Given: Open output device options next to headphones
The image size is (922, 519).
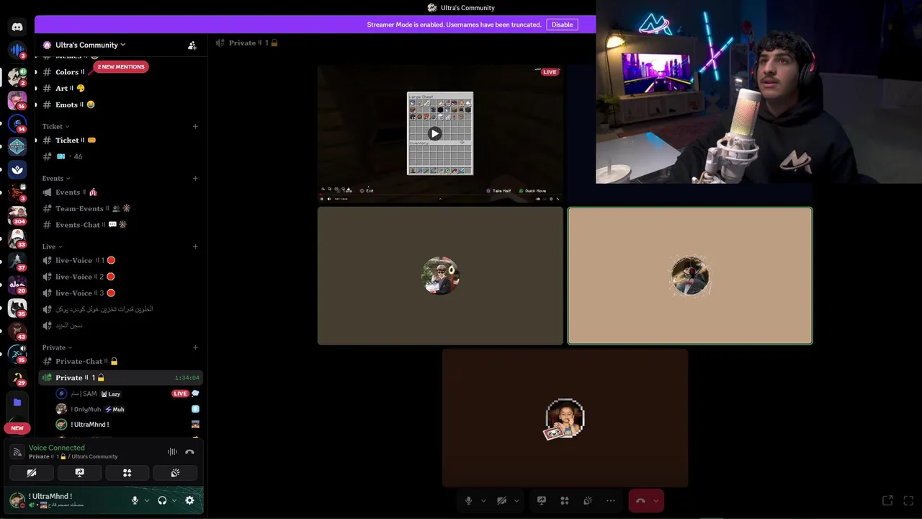Looking at the screenshot, I should tap(174, 500).
